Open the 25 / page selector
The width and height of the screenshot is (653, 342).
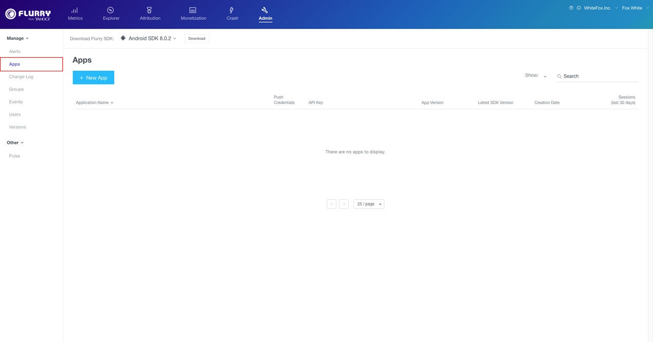369,204
